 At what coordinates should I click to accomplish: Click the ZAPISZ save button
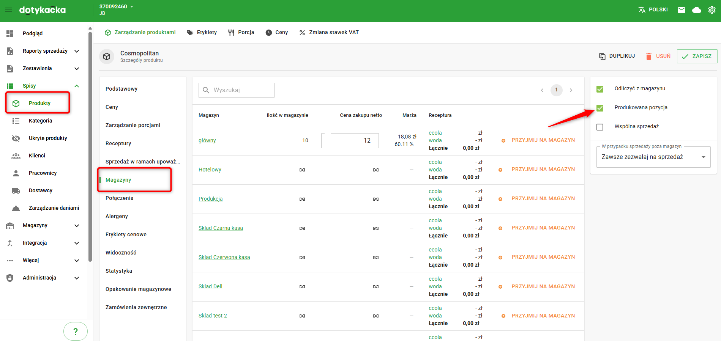tap(697, 56)
